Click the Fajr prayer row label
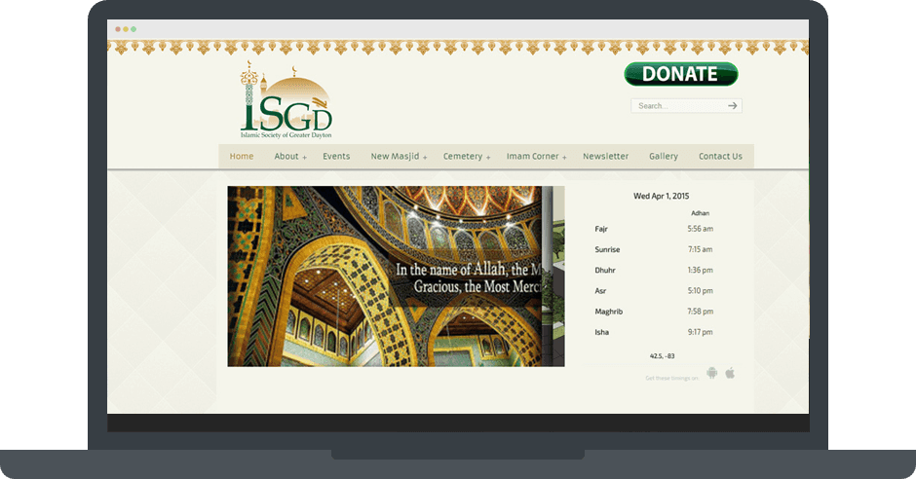916x479 pixels. point(601,229)
